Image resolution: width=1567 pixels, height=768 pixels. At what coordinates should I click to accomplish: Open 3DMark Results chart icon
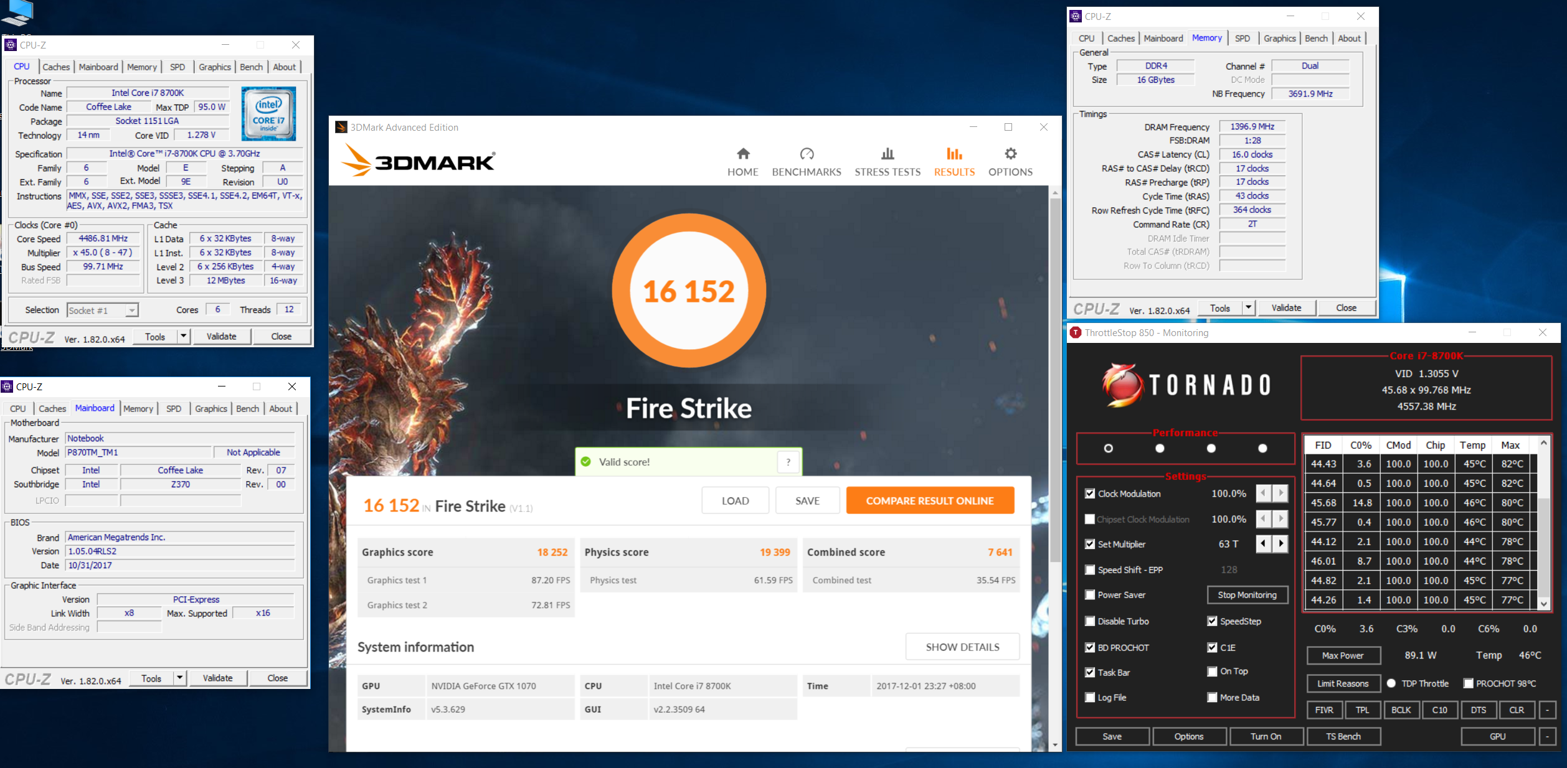[x=954, y=153]
